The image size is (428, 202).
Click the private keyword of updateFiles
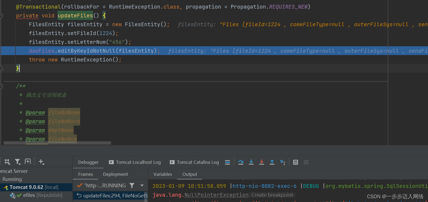click(27, 15)
